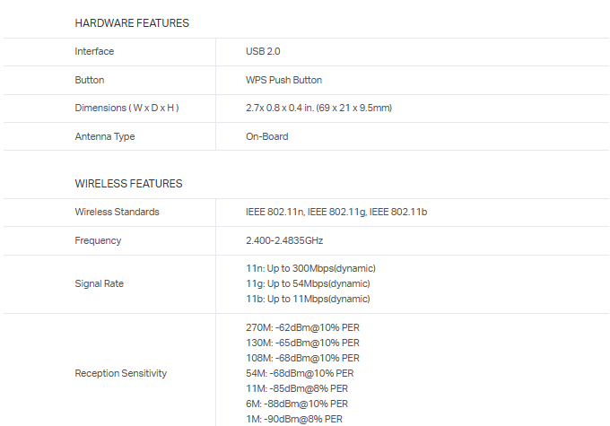Screen dimensions: 610x426
Task: Select the Wireless Standards label
Action: tap(117, 213)
